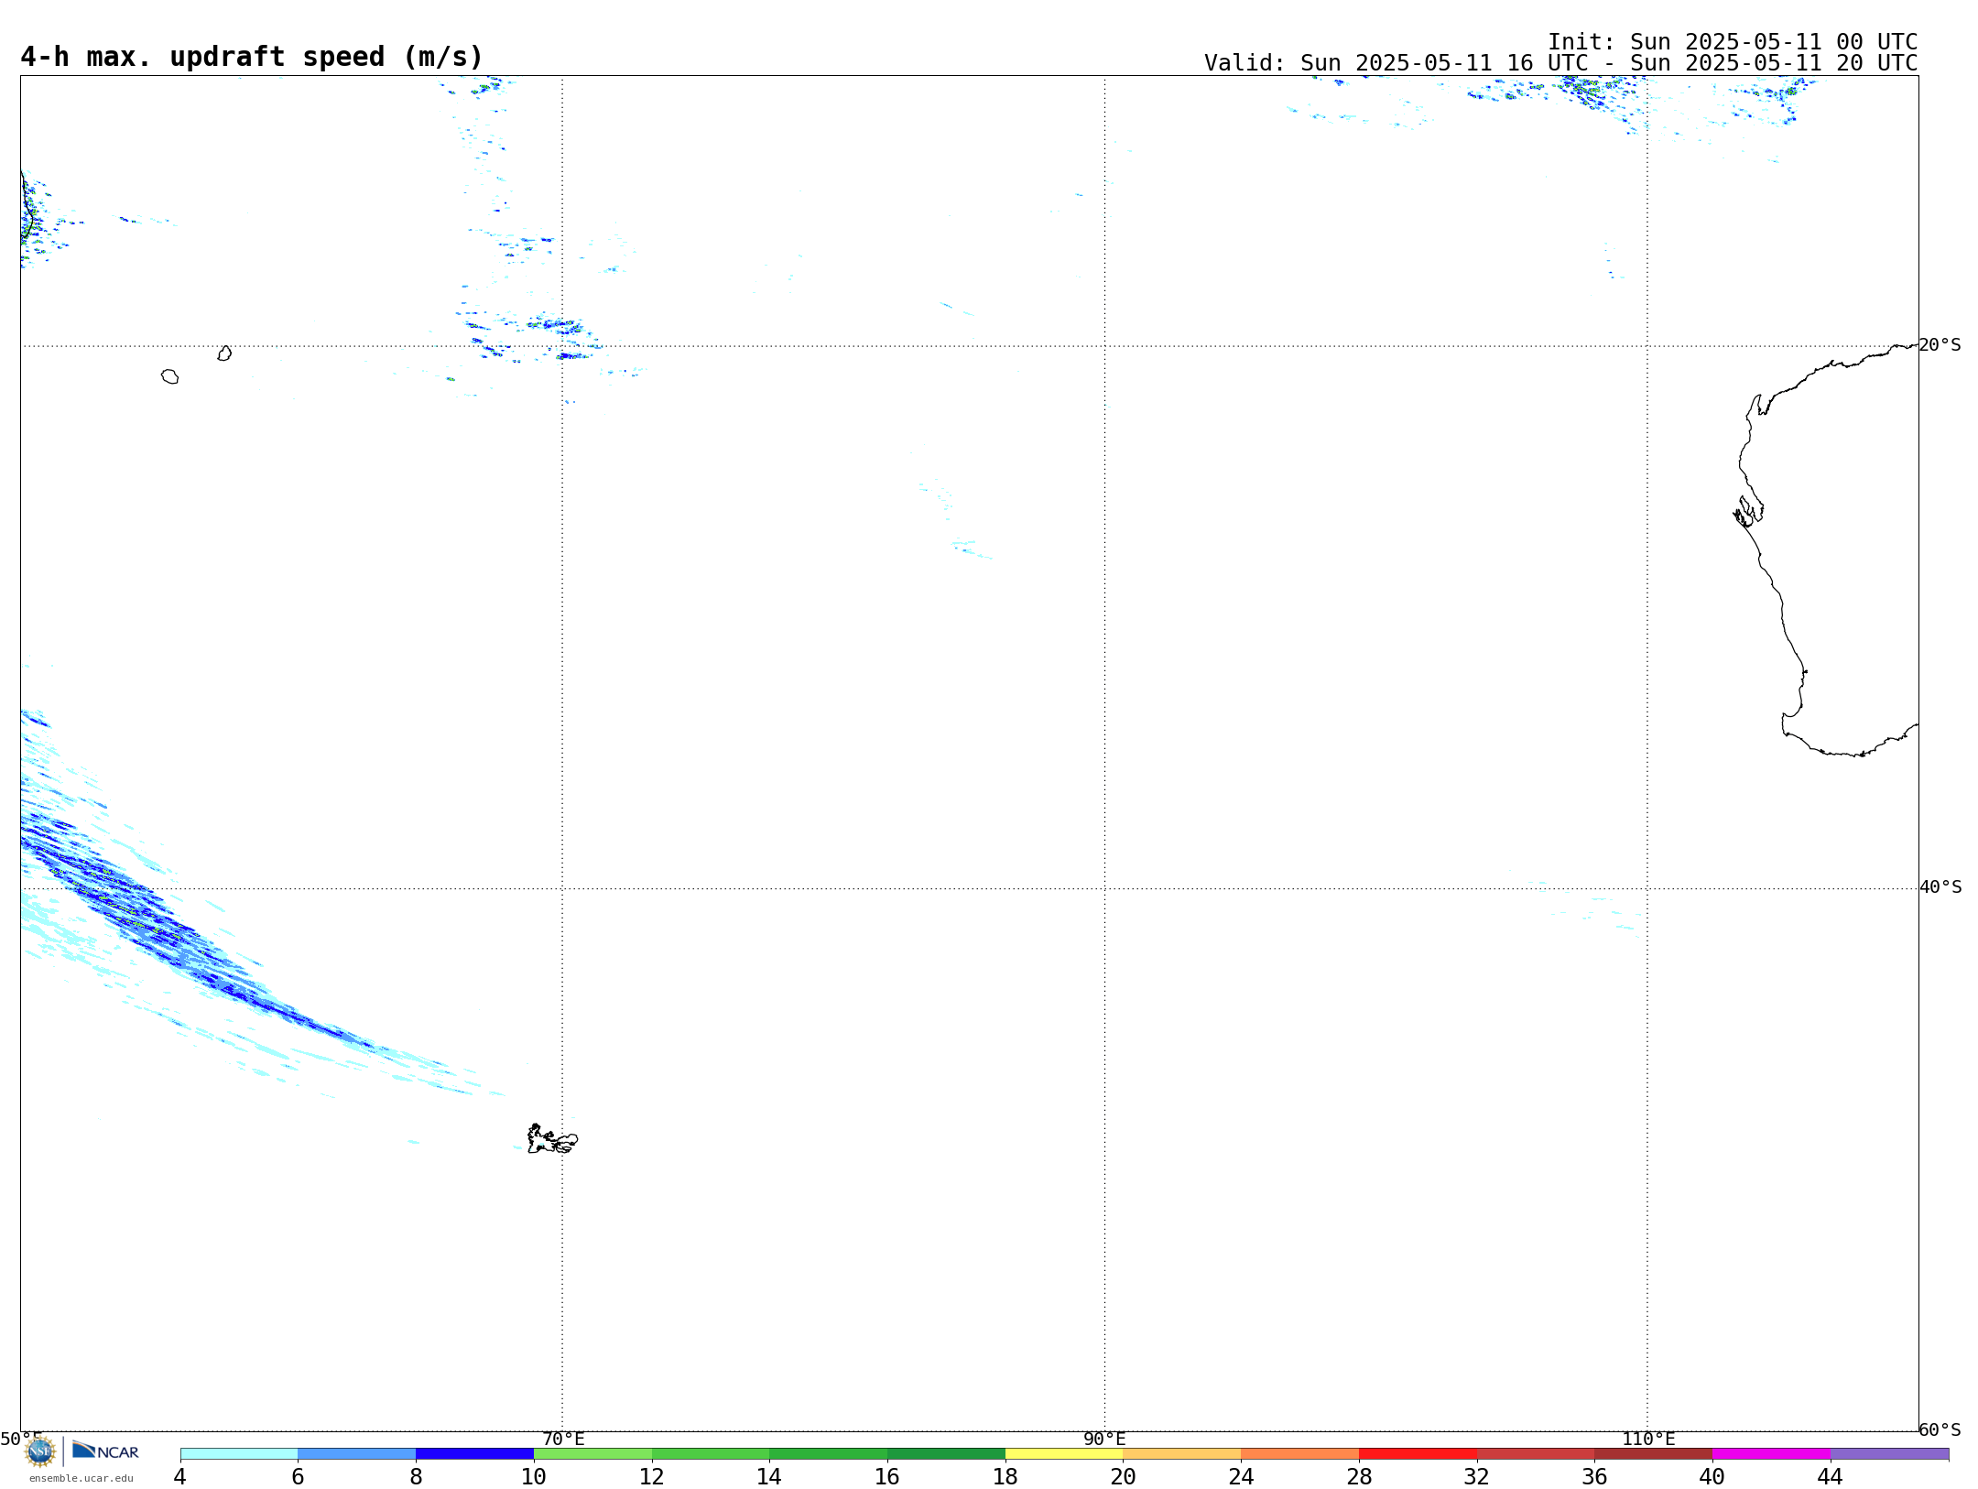
Task: Select the dark brown-red 36-40 colorbar segment
Action: coord(1654,1453)
